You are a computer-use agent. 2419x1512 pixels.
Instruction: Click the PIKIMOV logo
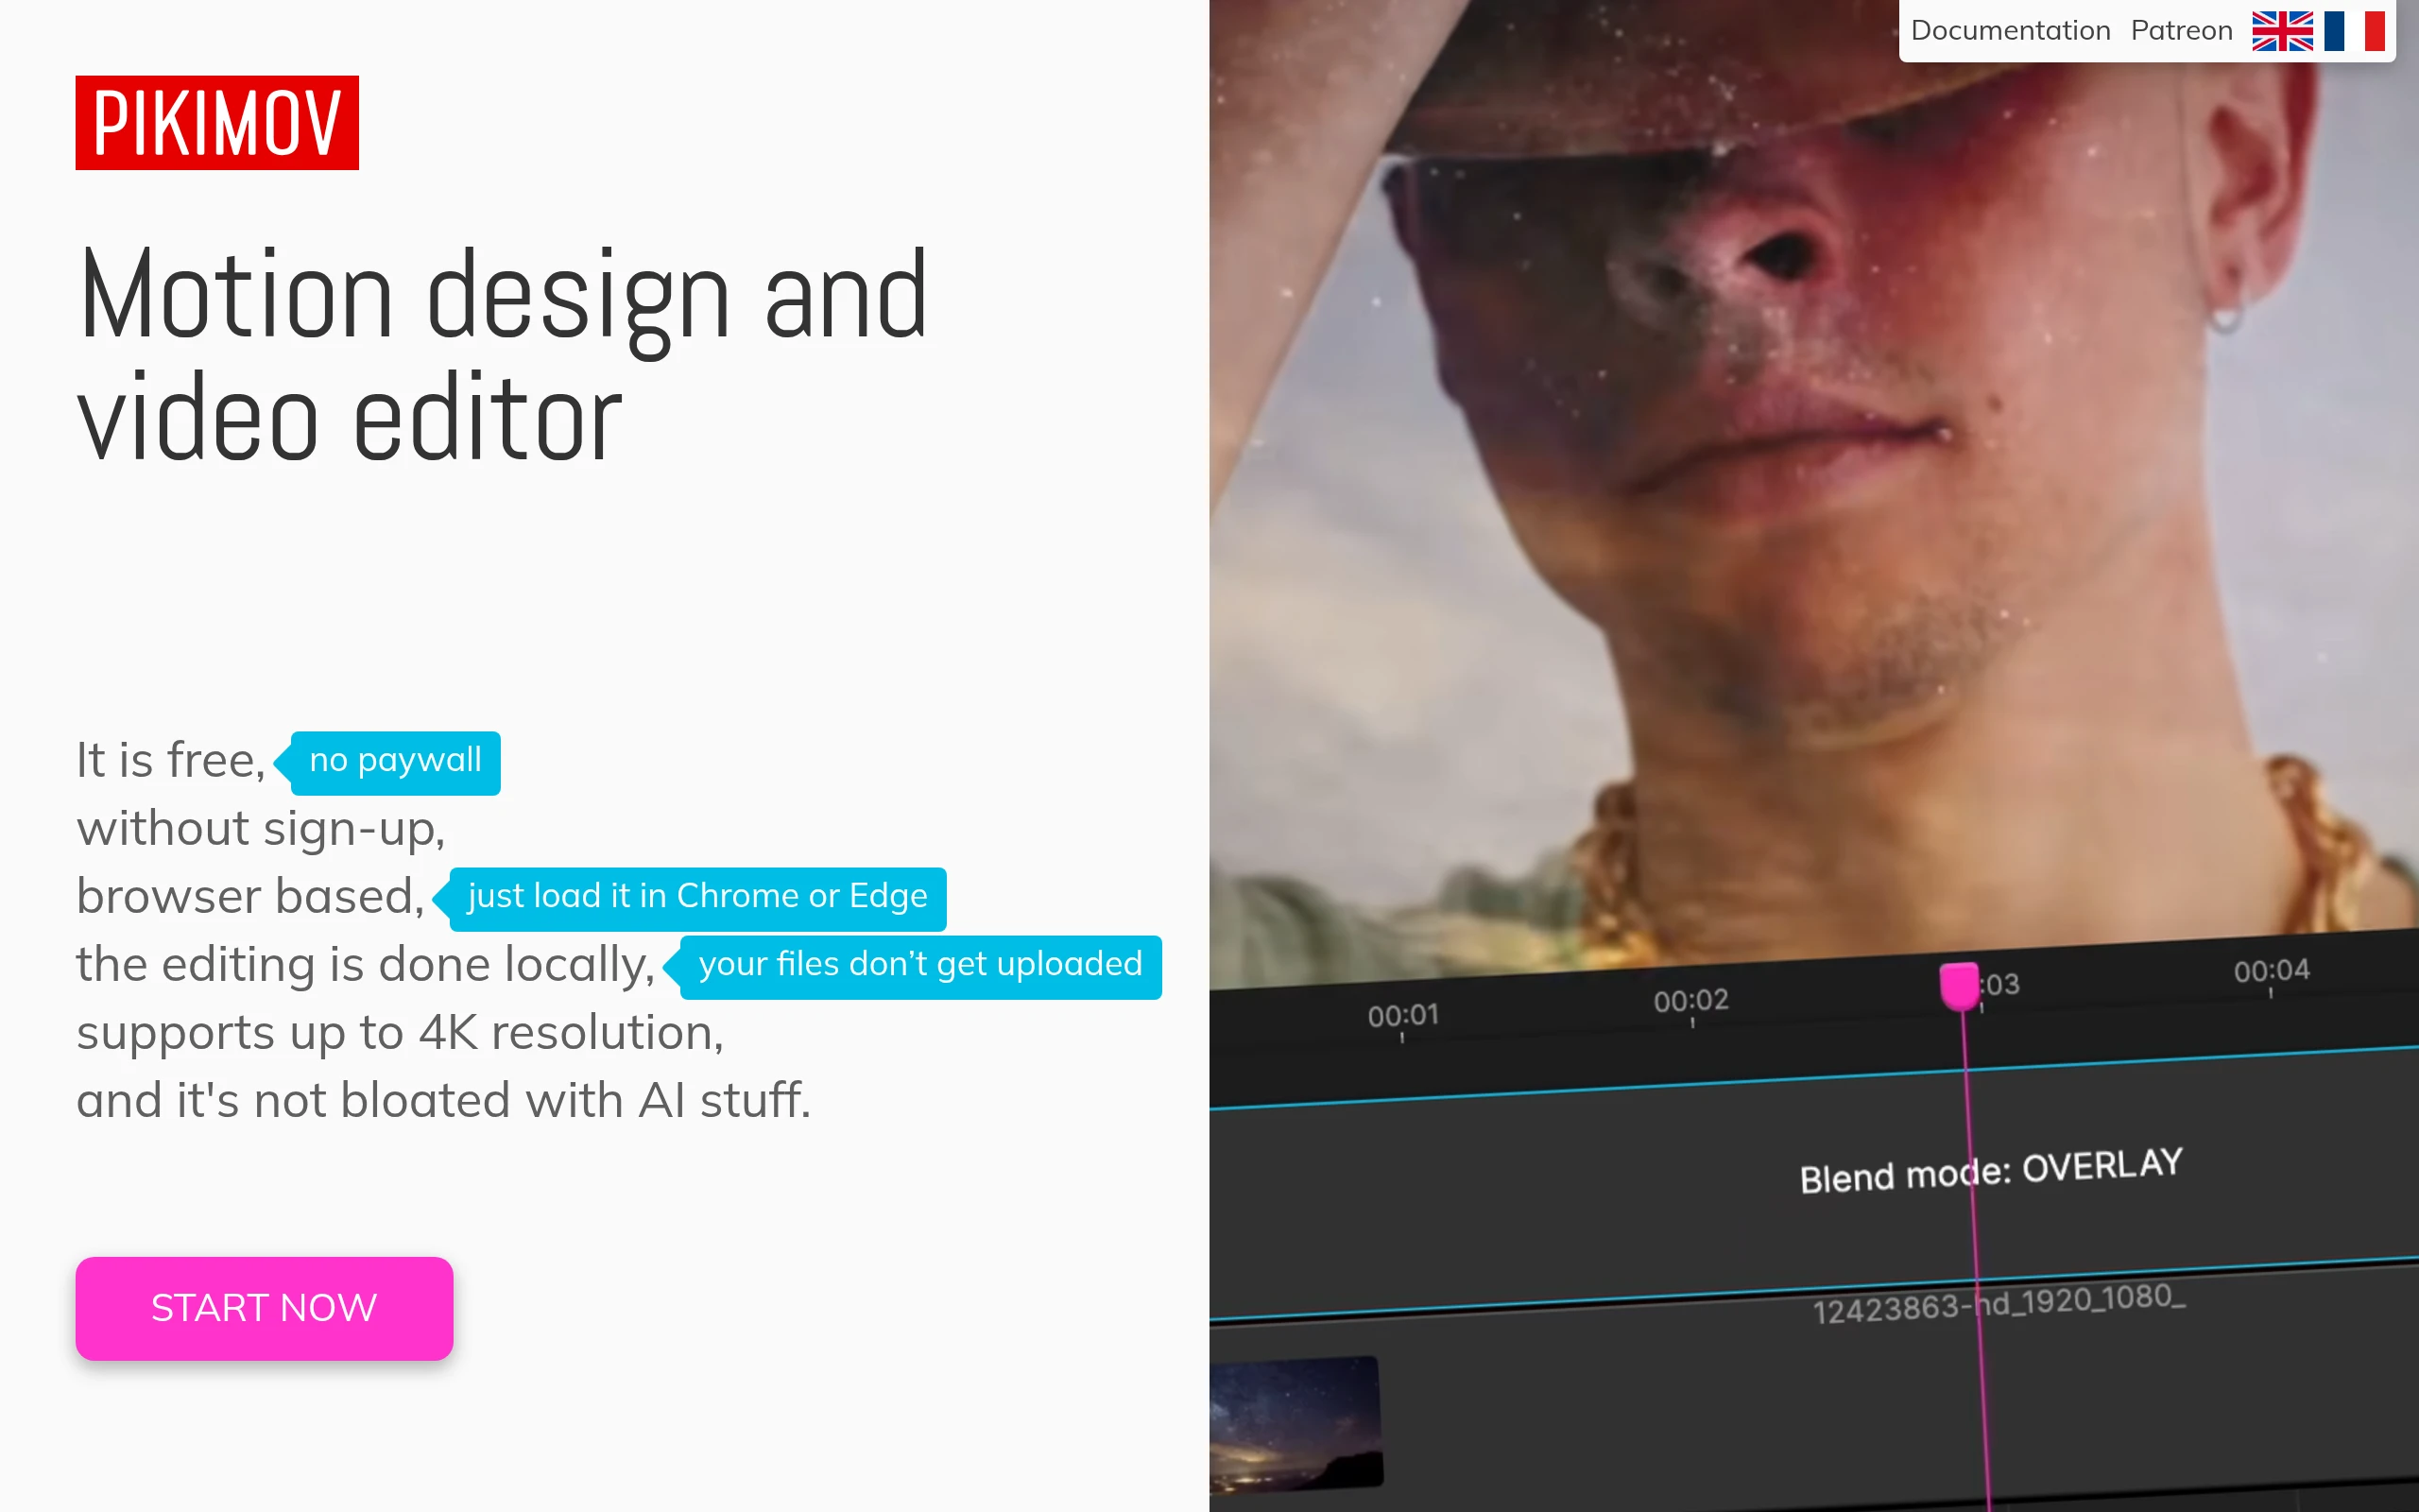click(x=217, y=123)
